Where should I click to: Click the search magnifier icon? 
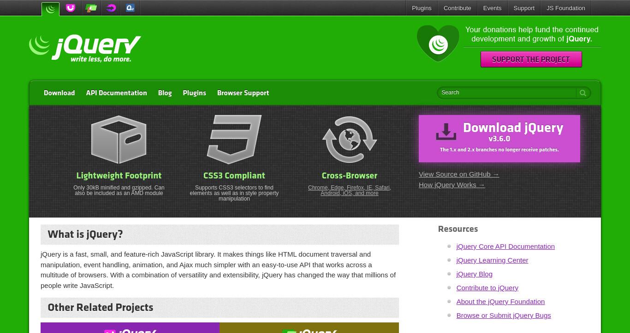tap(583, 93)
